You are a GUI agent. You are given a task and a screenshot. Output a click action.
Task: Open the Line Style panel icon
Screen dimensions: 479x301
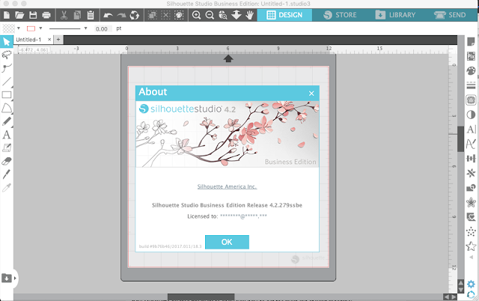471,85
